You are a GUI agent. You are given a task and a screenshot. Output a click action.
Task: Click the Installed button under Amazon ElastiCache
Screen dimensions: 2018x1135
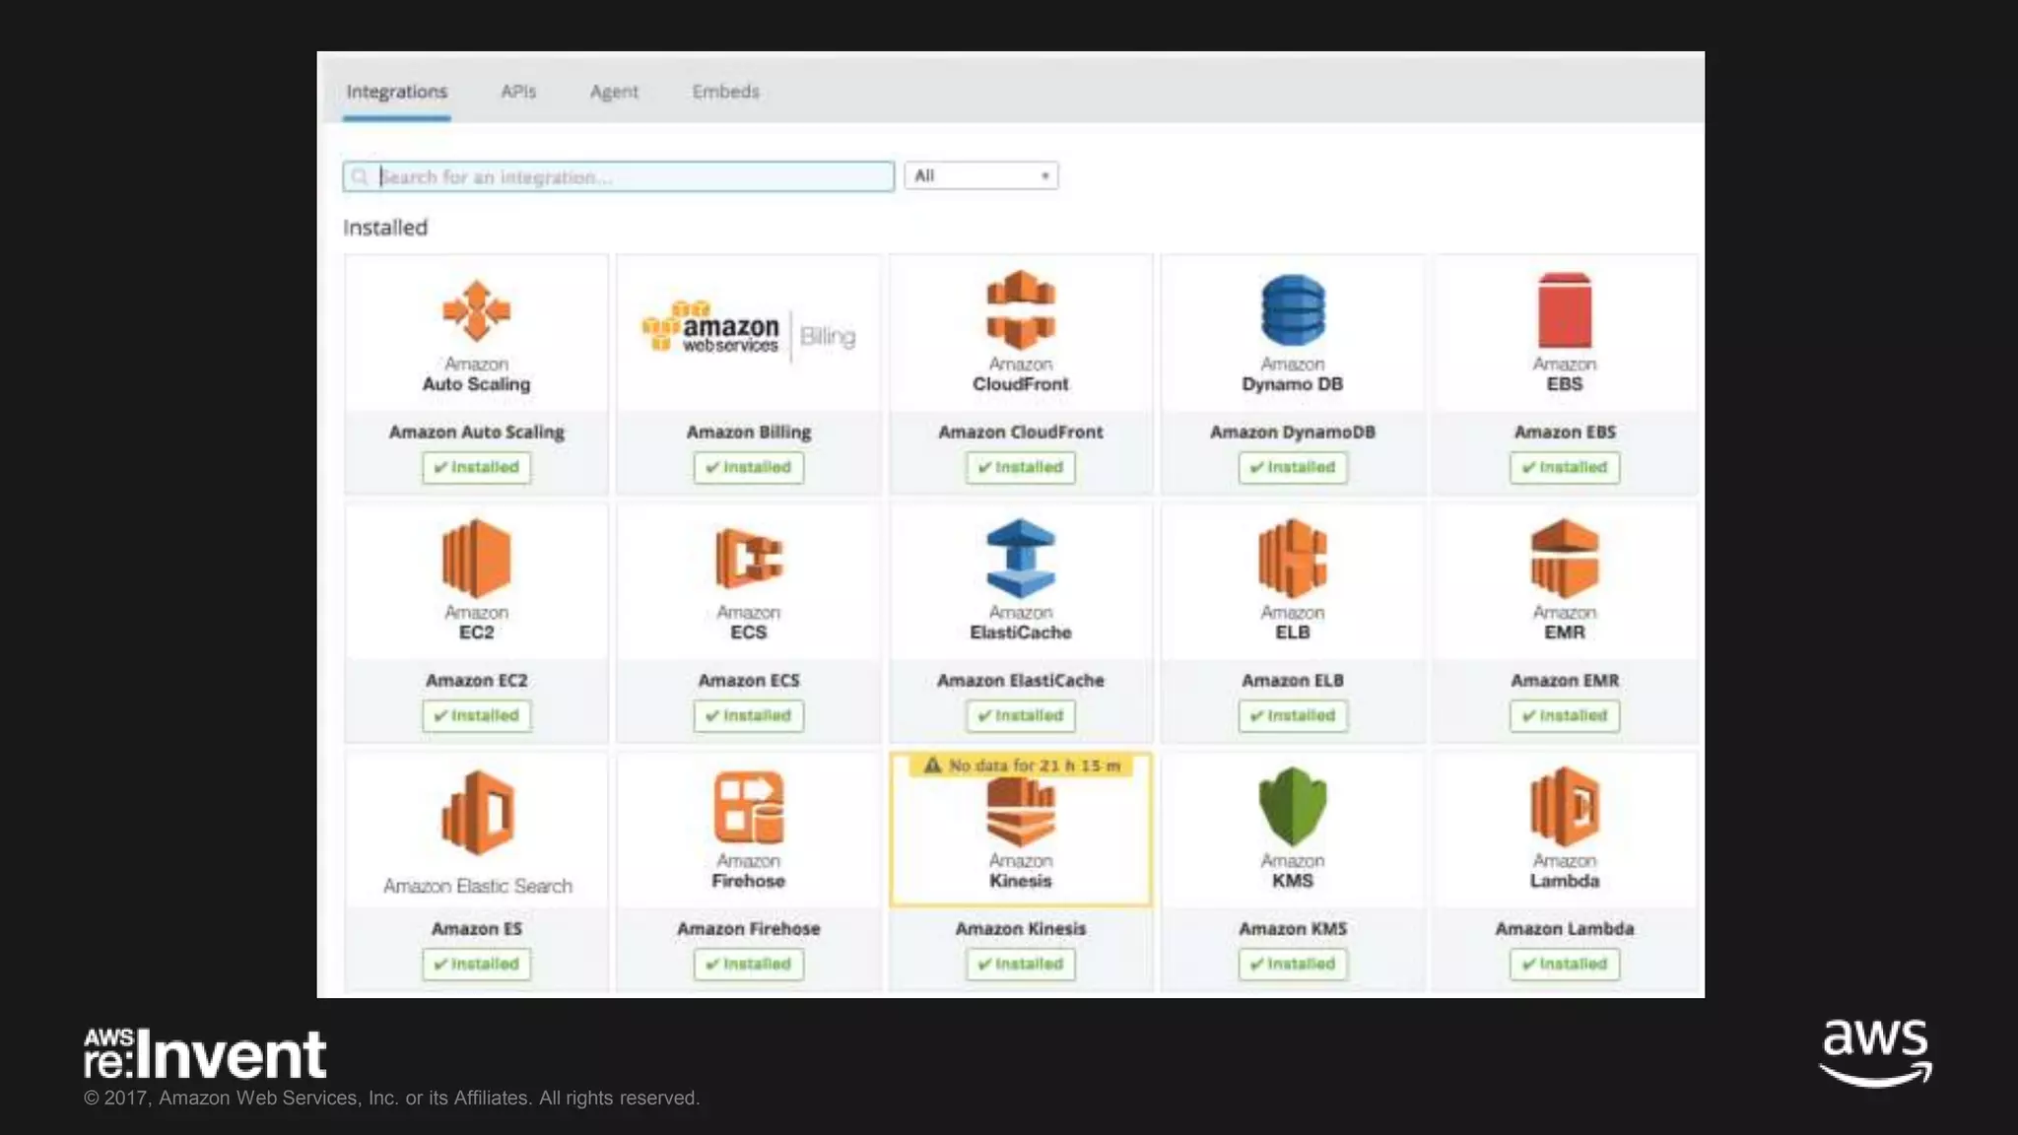(x=1021, y=715)
